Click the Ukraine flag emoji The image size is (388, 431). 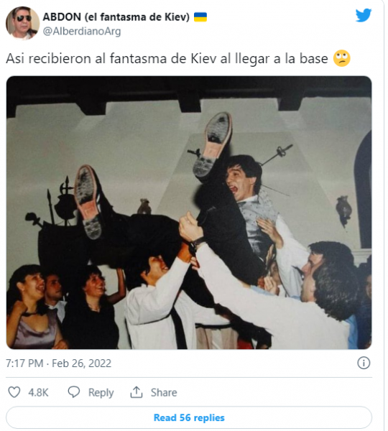pyautogui.click(x=200, y=17)
